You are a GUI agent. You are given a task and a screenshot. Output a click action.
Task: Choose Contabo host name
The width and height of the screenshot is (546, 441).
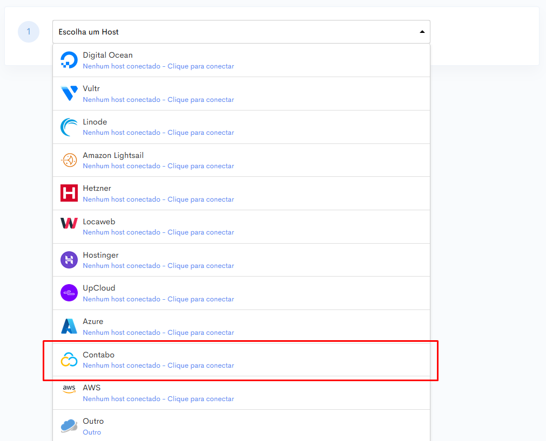coord(98,355)
